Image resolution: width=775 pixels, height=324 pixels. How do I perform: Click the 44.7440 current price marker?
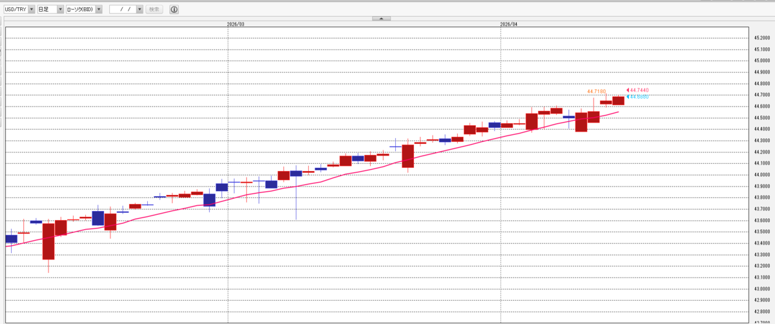point(638,90)
